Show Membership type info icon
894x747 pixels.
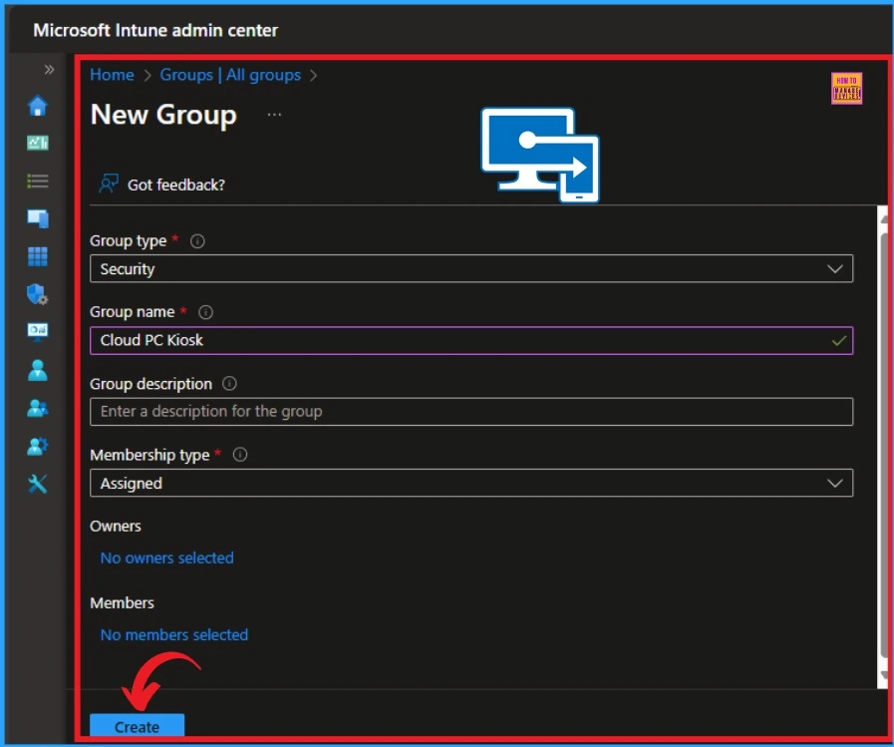pyautogui.click(x=240, y=455)
